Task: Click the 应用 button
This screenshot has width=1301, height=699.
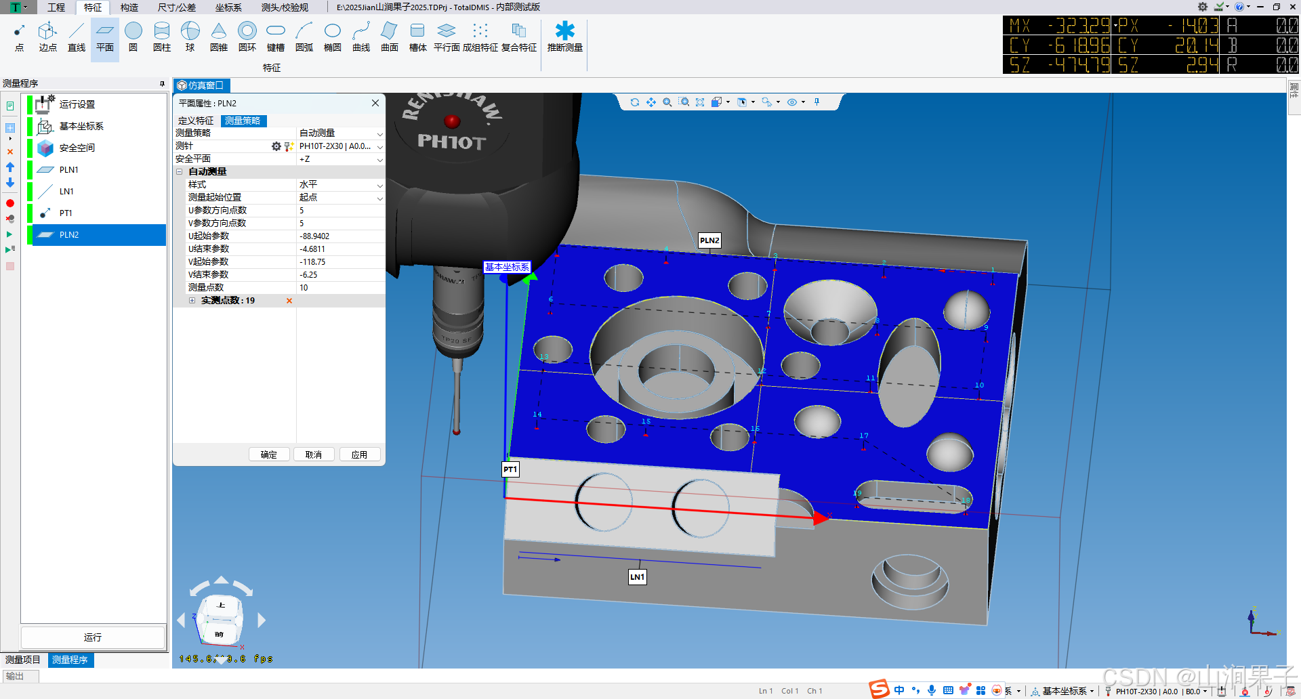Action: [360, 454]
